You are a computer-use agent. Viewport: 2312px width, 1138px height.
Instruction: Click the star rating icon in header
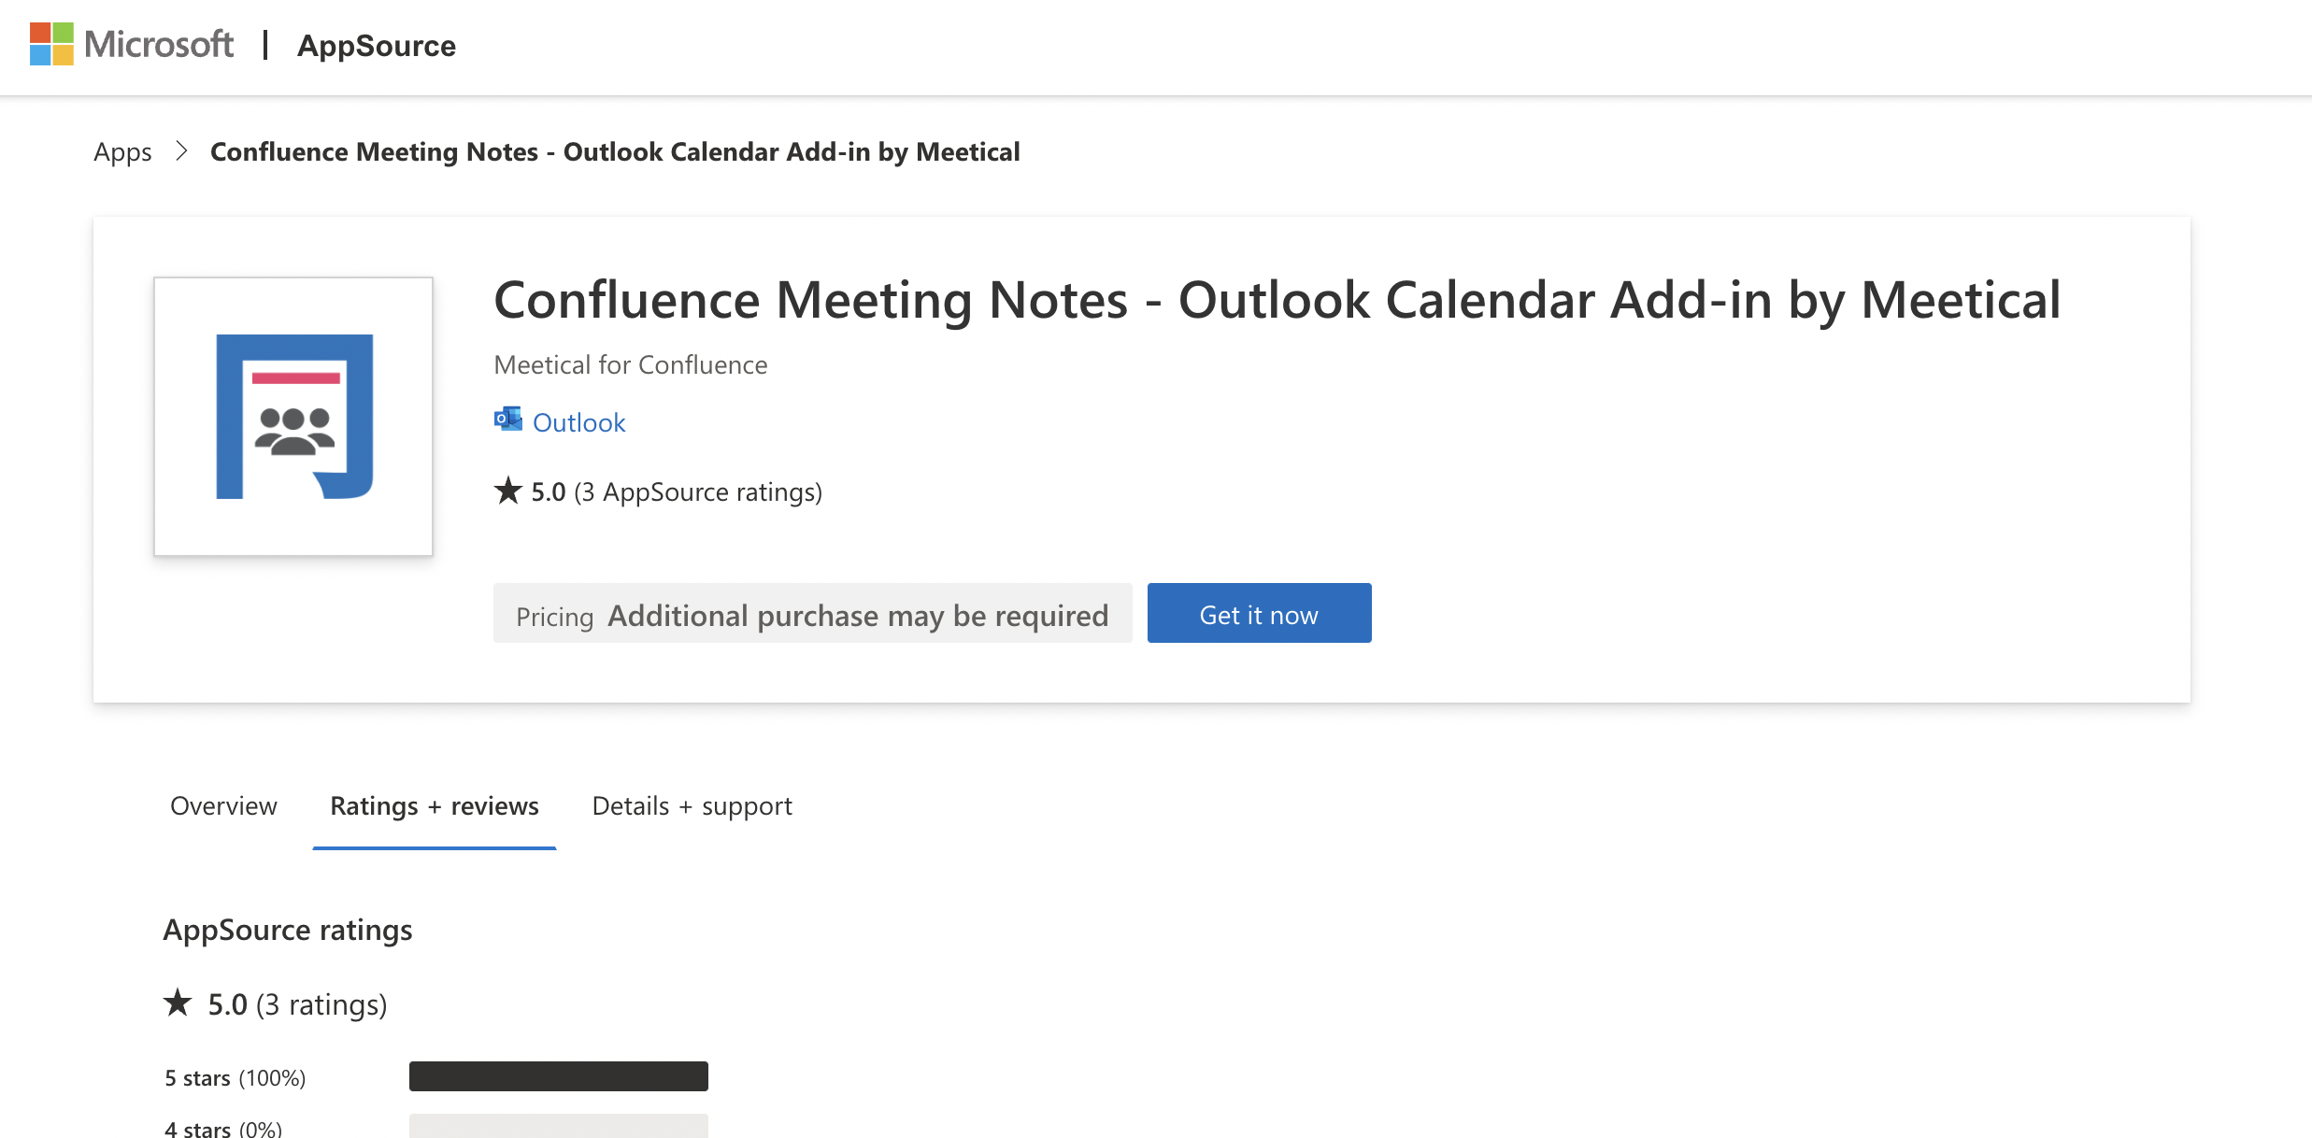(507, 491)
